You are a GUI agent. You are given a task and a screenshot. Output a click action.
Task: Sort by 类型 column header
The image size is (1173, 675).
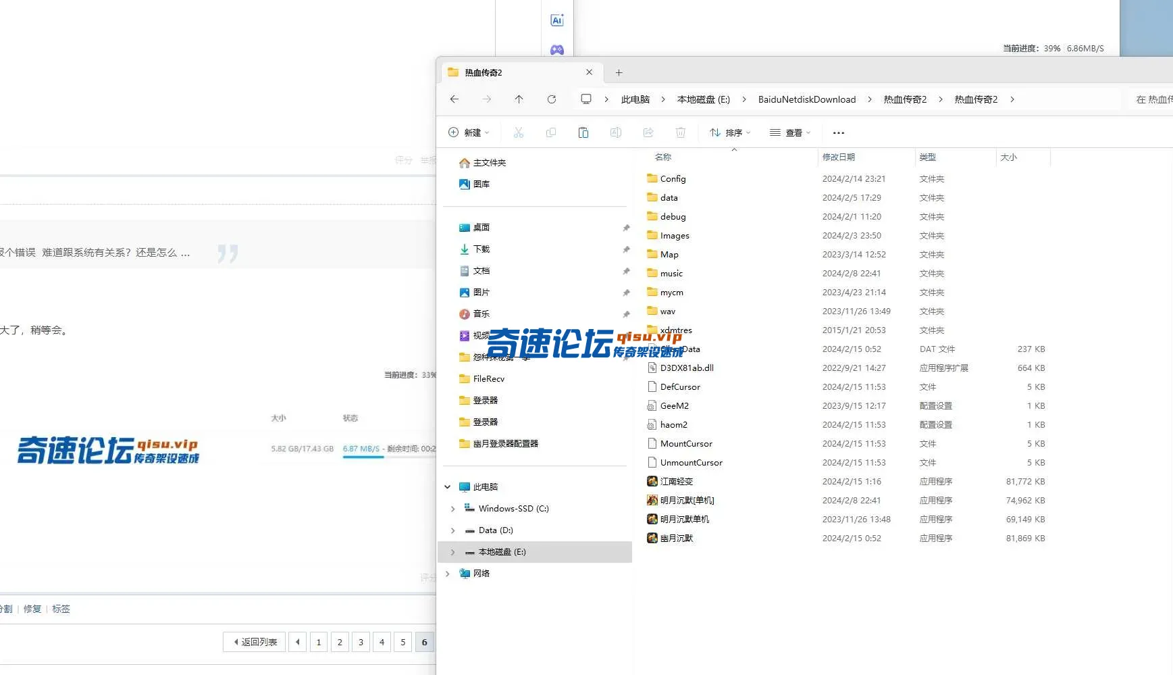(928, 157)
